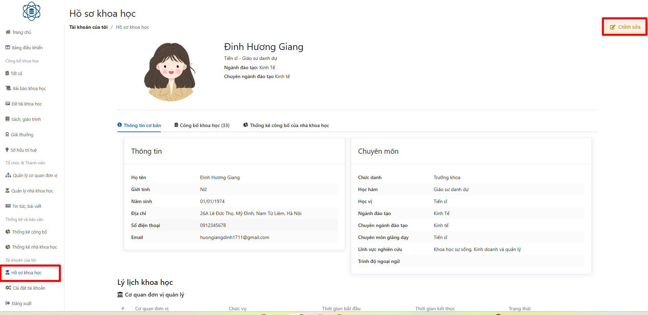Select the Thông tin cơ bản tab

(139, 125)
